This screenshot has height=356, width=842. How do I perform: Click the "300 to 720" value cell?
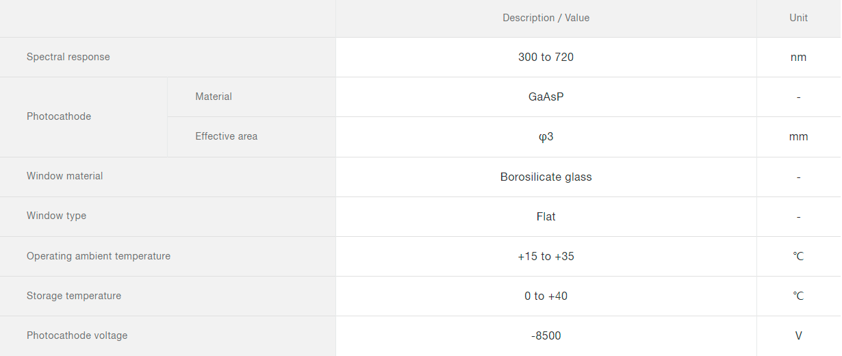click(546, 58)
